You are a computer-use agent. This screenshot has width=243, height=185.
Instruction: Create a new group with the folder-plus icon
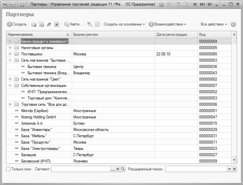pyautogui.click(x=34, y=24)
